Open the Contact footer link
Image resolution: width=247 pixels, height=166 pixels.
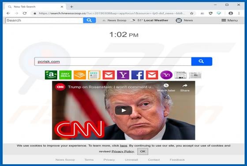[x=154, y=160]
